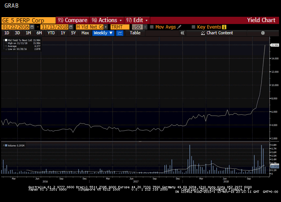Enable the Key Events checkbox

[194, 27]
